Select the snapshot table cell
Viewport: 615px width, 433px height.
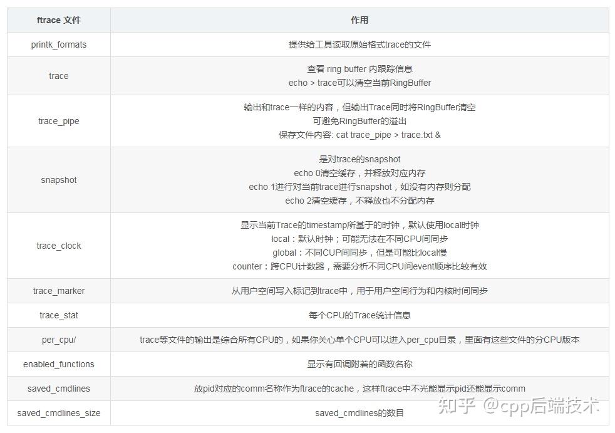[x=58, y=180]
